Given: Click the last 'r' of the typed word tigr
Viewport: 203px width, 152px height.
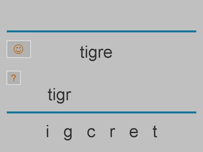Looking at the screenshot, I should tap(69, 95).
